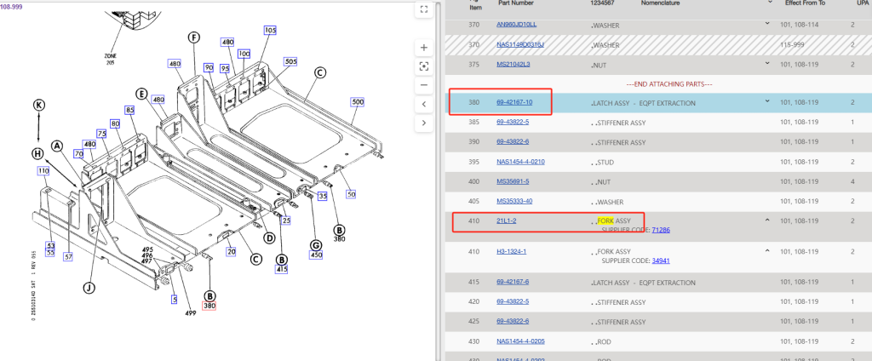Image resolution: width=872 pixels, height=361 pixels.
Task: Select callout 415 below detail B
Action: point(282,270)
